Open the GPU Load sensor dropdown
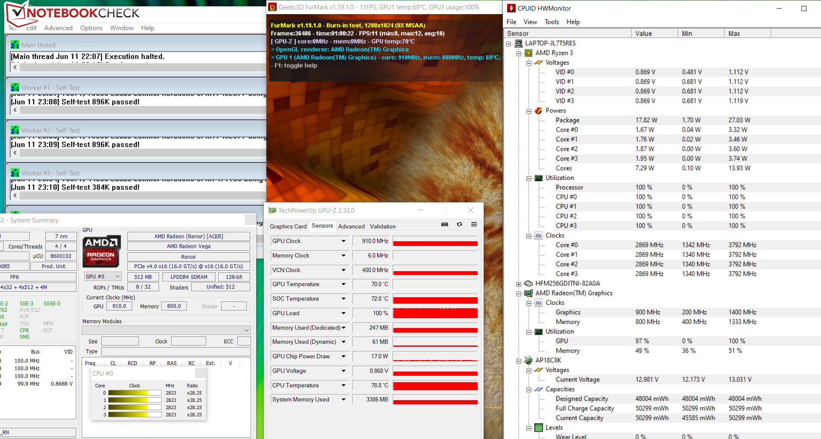The image size is (821, 439). (x=343, y=313)
